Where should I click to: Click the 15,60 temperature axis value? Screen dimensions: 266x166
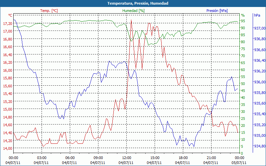click(8, 86)
